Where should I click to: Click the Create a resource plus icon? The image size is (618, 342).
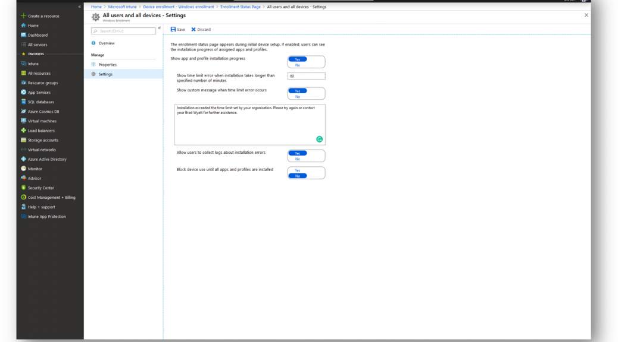coord(23,15)
